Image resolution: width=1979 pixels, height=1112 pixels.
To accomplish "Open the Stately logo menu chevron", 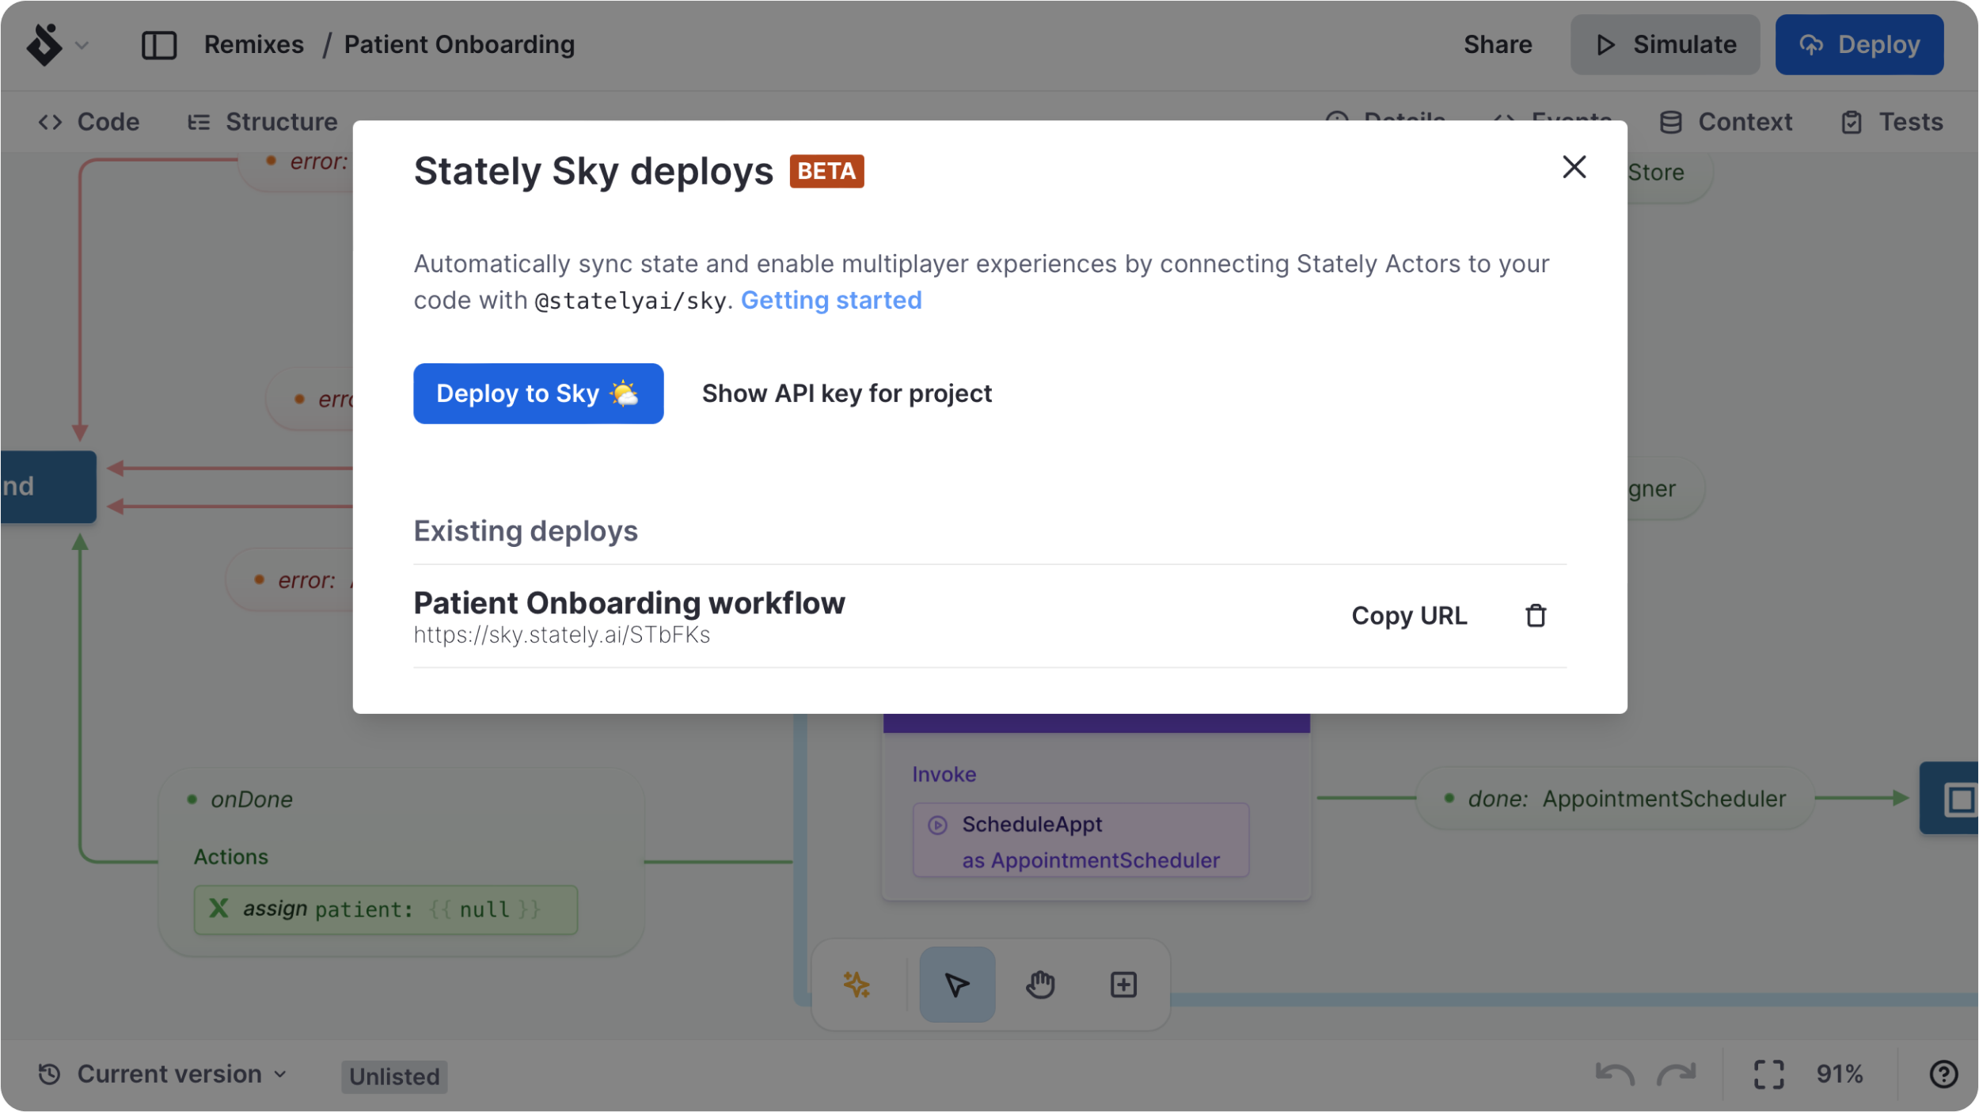I will (x=82, y=45).
